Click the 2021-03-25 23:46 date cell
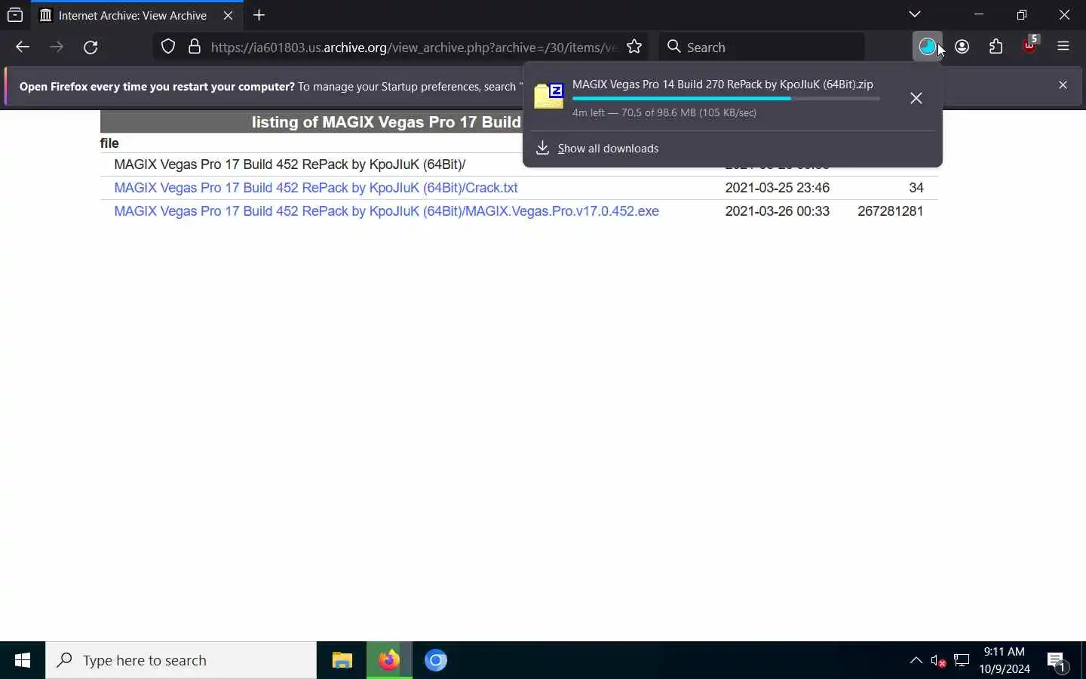Viewport: 1086px width, 679px height. pyautogui.click(x=777, y=188)
